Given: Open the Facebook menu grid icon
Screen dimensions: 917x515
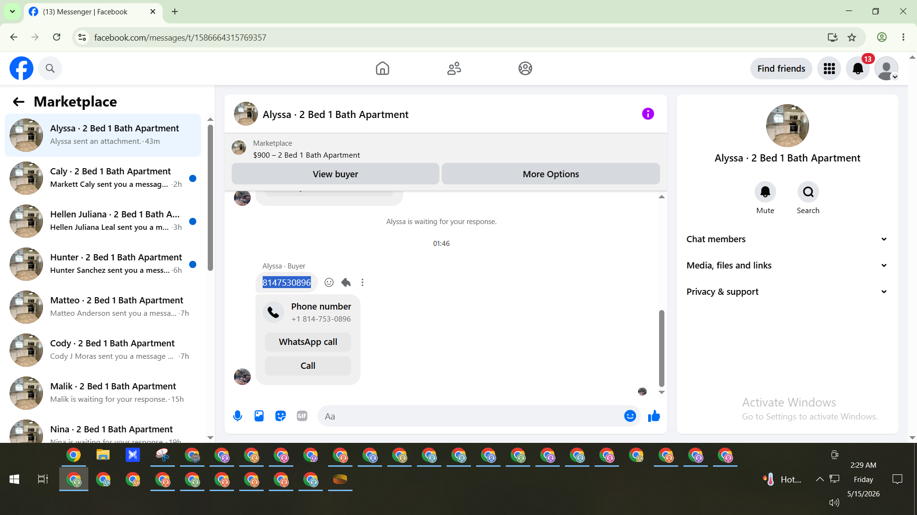Looking at the screenshot, I should [x=829, y=69].
